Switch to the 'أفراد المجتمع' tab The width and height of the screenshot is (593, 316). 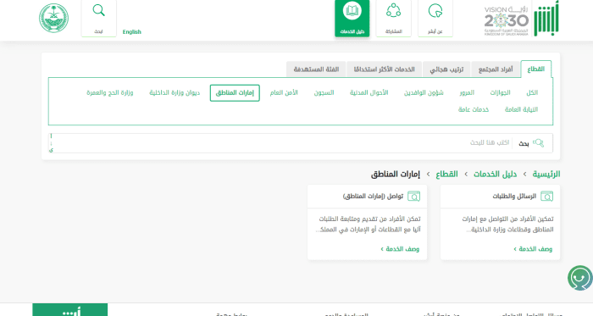point(496,69)
